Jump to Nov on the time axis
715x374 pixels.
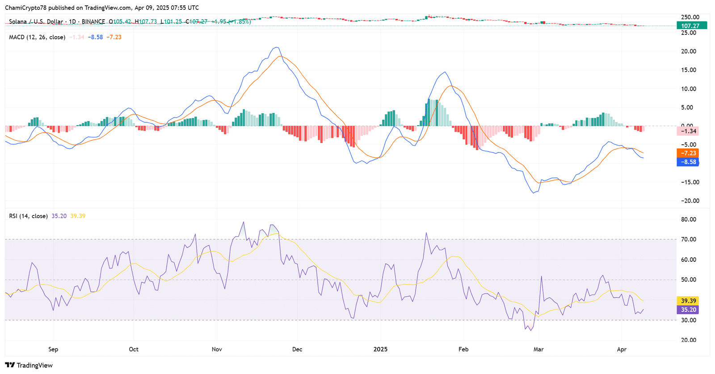tap(217, 349)
